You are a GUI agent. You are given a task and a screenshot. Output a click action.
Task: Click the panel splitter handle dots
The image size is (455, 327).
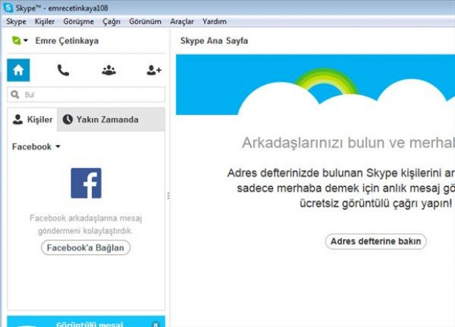click(x=168, y=196)
